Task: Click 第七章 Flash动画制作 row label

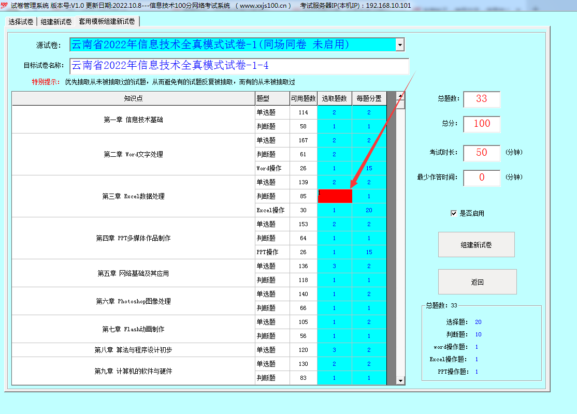Action: tap(133, 329)
